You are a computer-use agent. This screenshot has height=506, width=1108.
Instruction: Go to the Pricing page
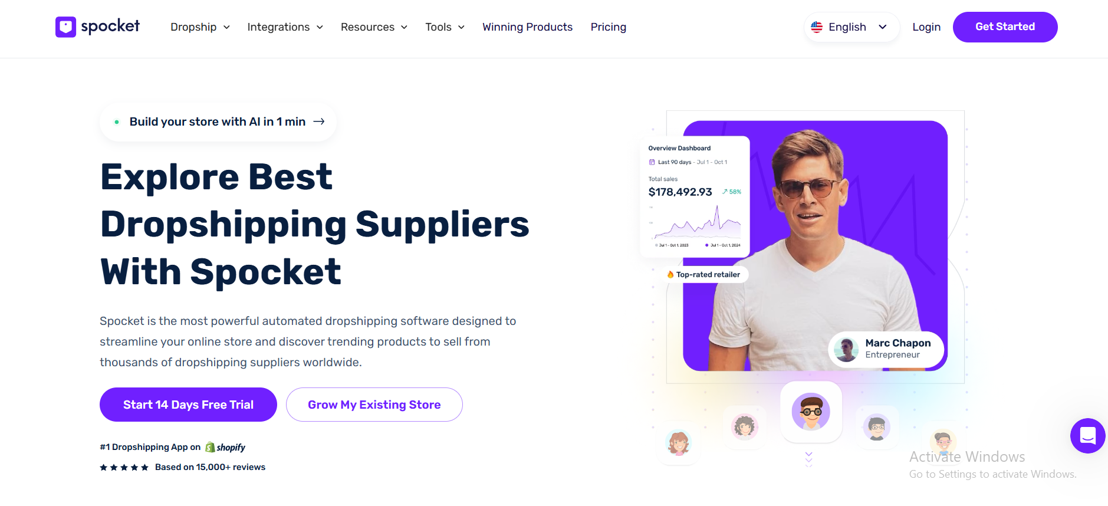tap(608, 27)
